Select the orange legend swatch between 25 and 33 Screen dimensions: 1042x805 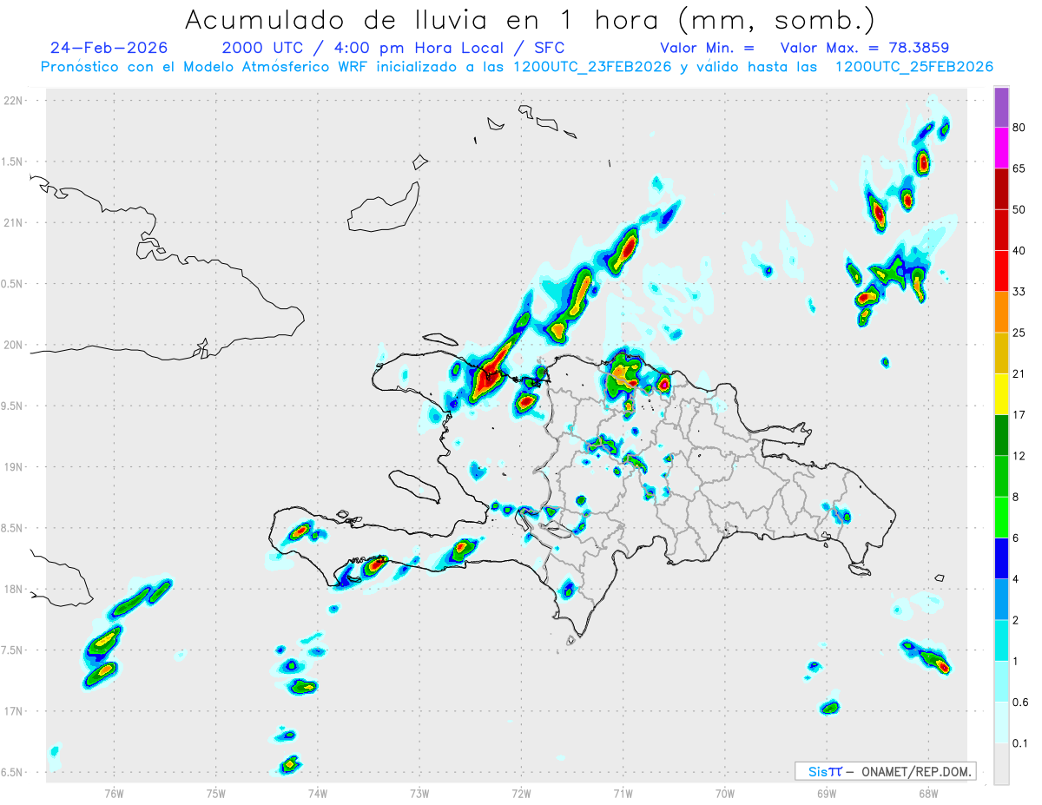coord(1001,312)
